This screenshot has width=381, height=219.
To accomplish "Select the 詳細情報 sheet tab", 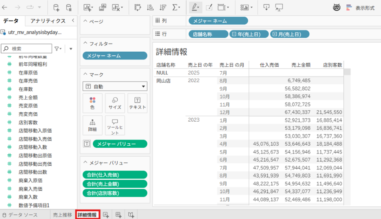I will [87, 215].
